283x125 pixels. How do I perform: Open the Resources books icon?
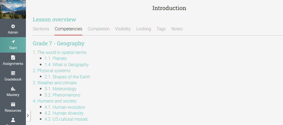(x=13, y=104)
